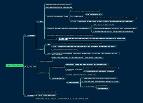Click short node 2 under (二) of branch 一
The width and height of the screenshot is (143, 103).
click(x=48, y=54)
